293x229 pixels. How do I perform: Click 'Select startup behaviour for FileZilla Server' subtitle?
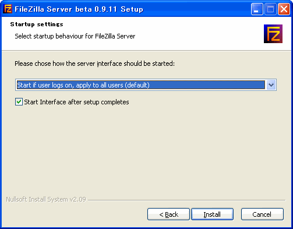pos(75,36)
